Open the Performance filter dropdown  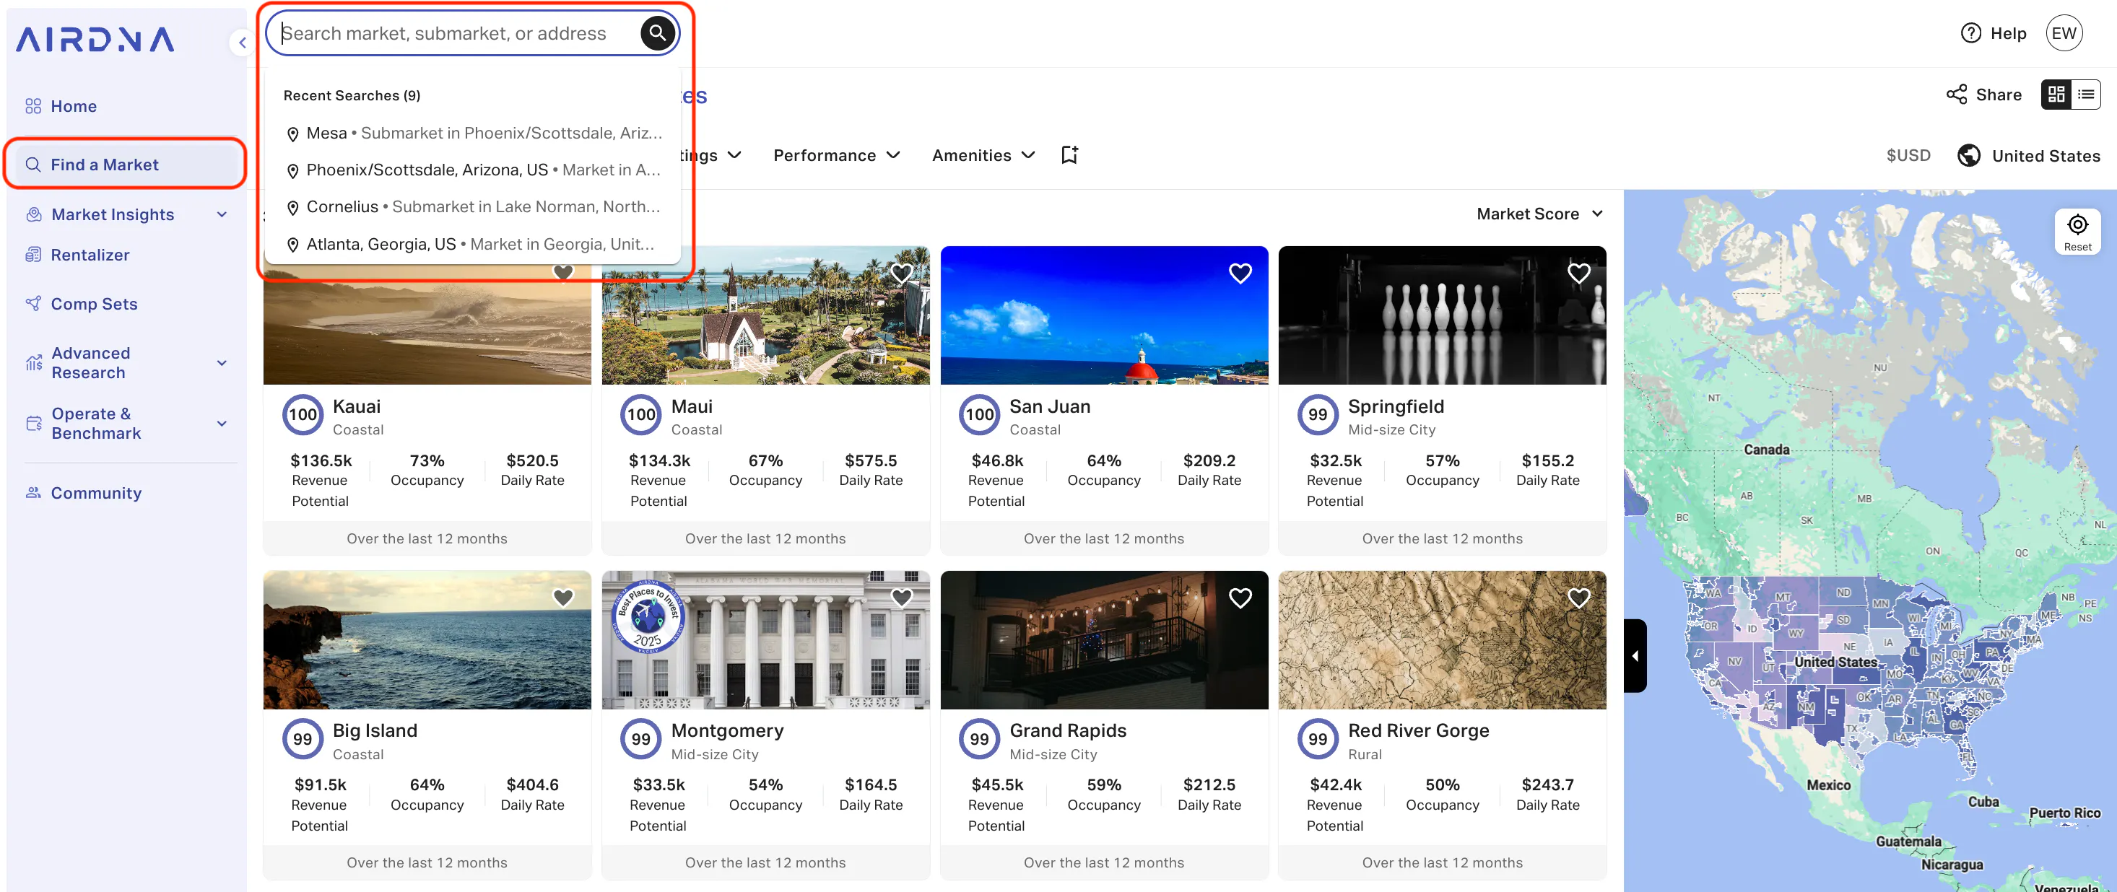(836, 155)
